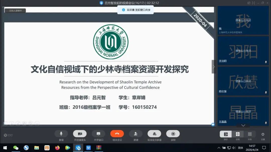Select 王晶晶 participant video tile

tap(243, 111)
